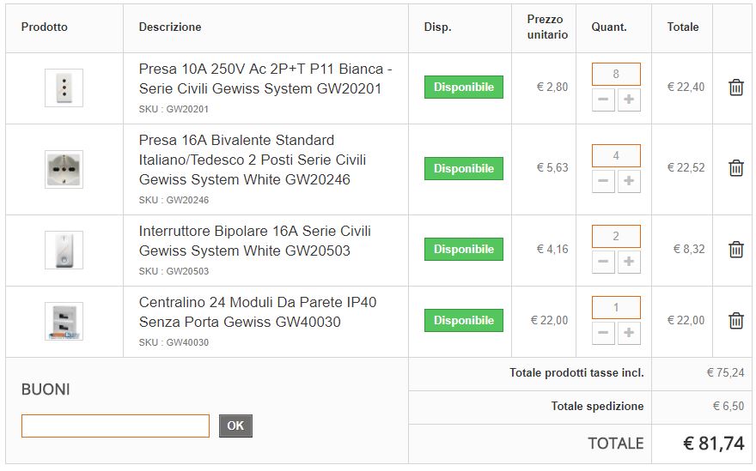Edit the quantity field showing 8

(616, 74)
